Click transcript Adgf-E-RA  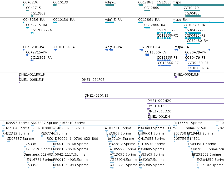109,22
